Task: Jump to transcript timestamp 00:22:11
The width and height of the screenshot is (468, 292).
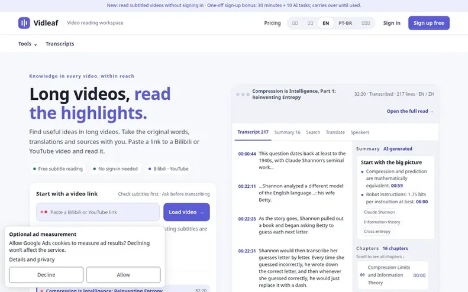Action: tap(247, 186)
